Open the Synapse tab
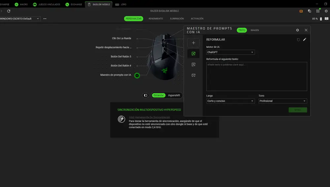This screenshot has height=187, width=330. [x=4, y=4]
